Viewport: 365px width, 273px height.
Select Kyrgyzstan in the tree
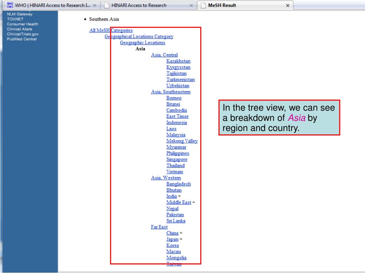point(178,67)
